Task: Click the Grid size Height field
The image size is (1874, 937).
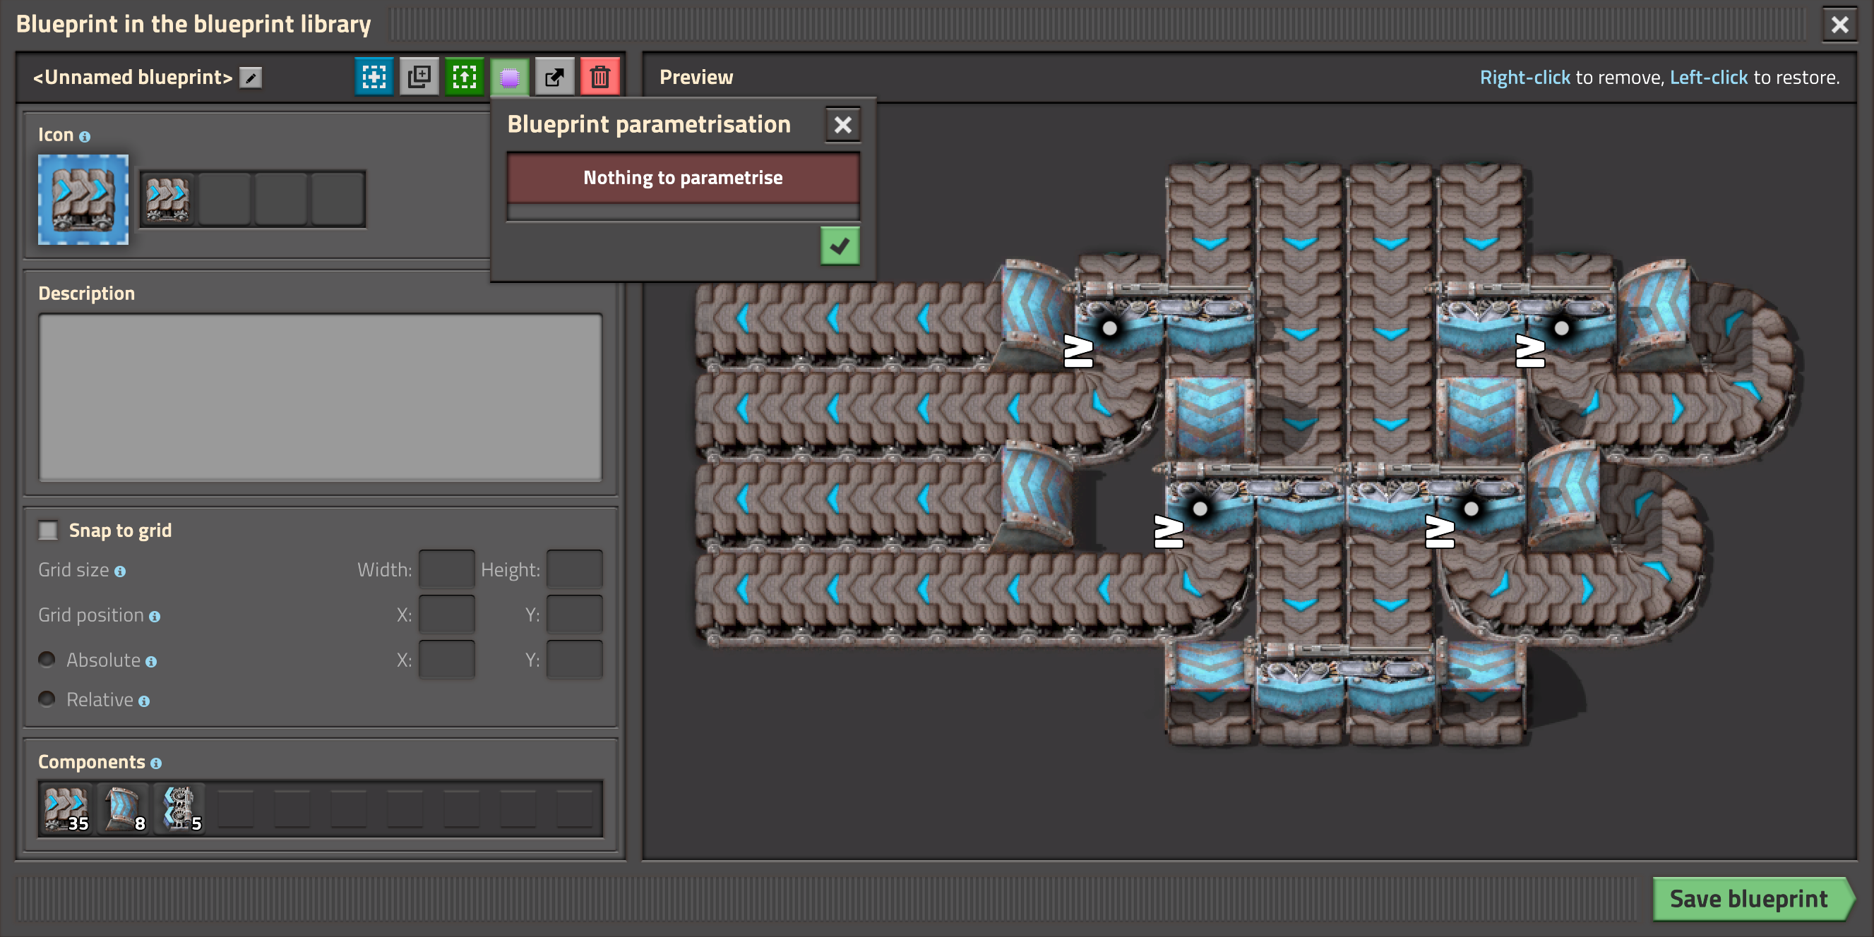Action: click(x=575, y=569)
